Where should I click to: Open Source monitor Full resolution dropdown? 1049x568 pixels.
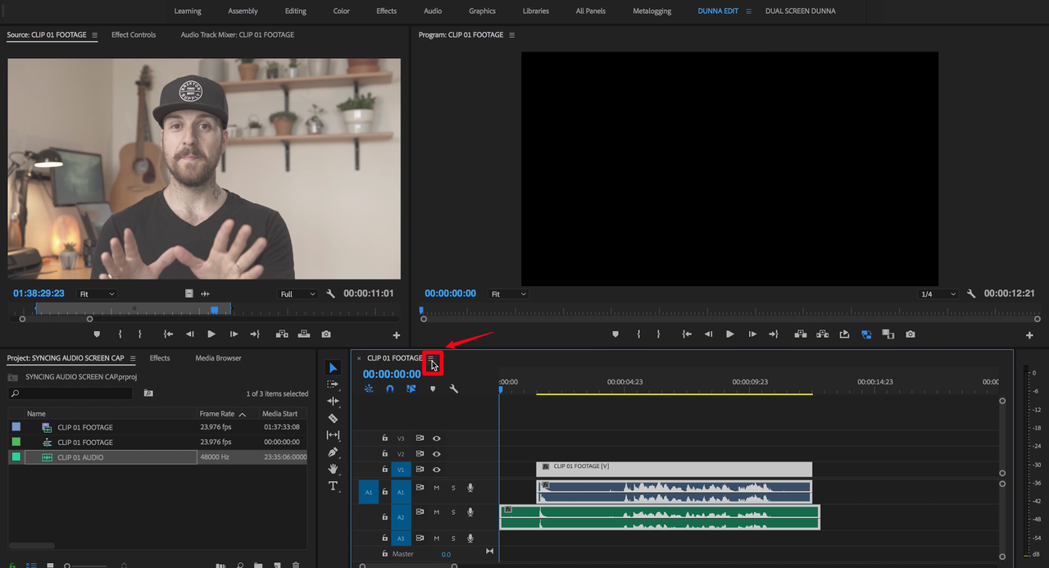point(297,294)
